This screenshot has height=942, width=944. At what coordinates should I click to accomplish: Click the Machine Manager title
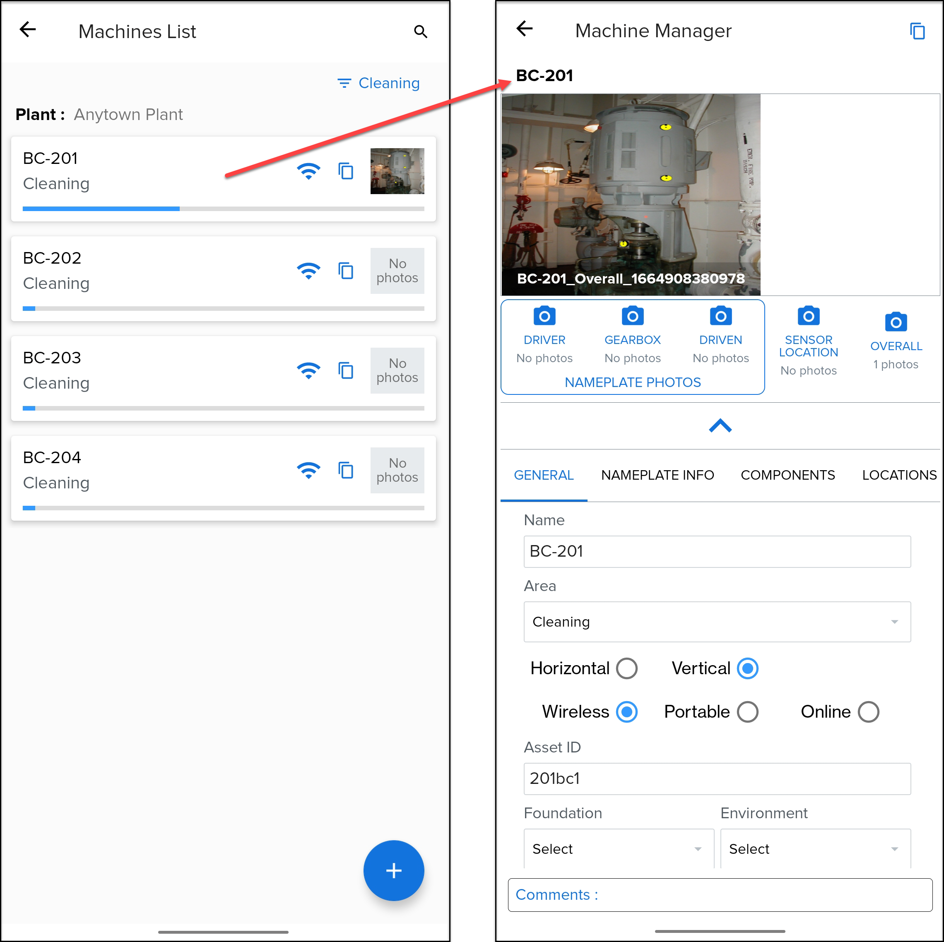653,31
